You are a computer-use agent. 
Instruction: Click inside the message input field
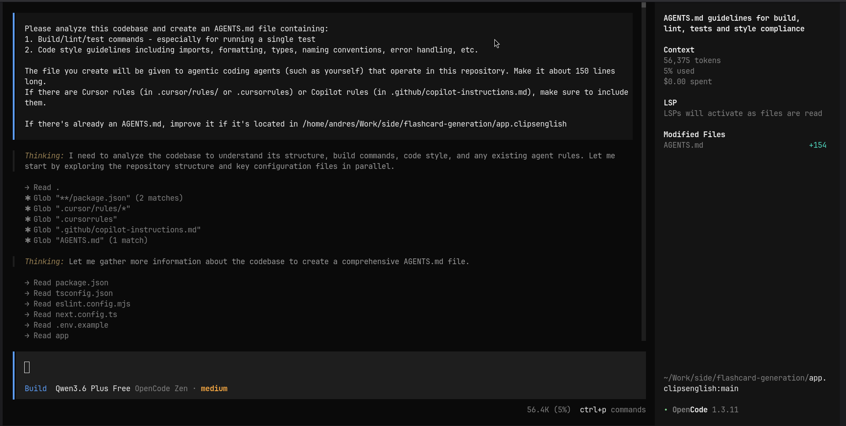tap(176, 367)
